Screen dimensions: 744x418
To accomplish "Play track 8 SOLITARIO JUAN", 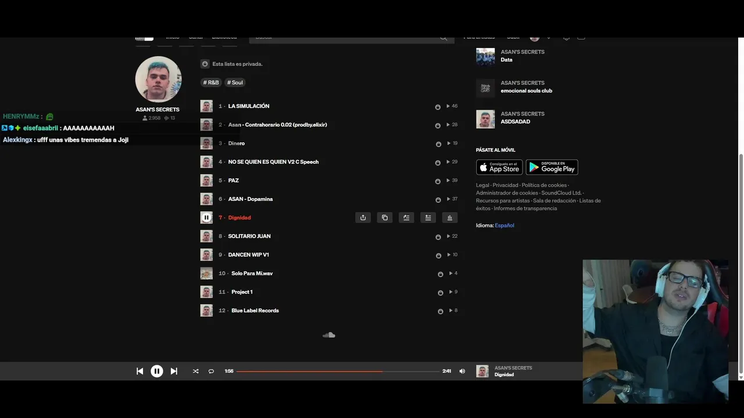I will point(249,236).
